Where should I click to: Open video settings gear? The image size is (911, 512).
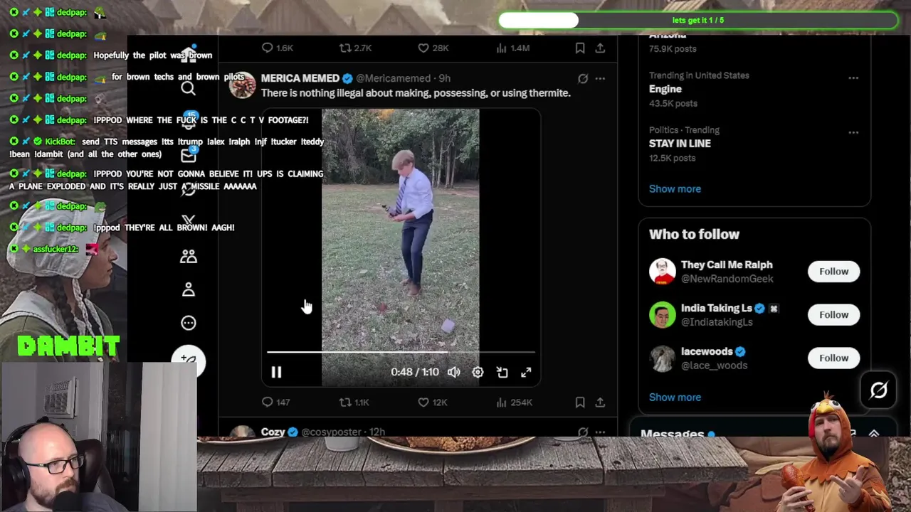(x=478, y=372)
